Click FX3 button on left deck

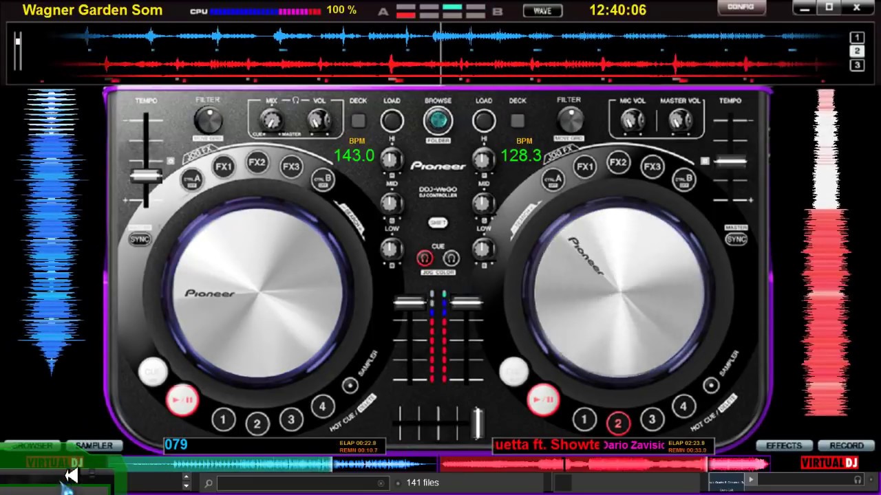pos(291,166)
